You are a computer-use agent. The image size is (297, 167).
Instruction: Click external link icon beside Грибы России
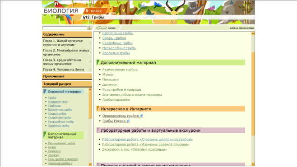pyautogui.click(x=128, y=121)
